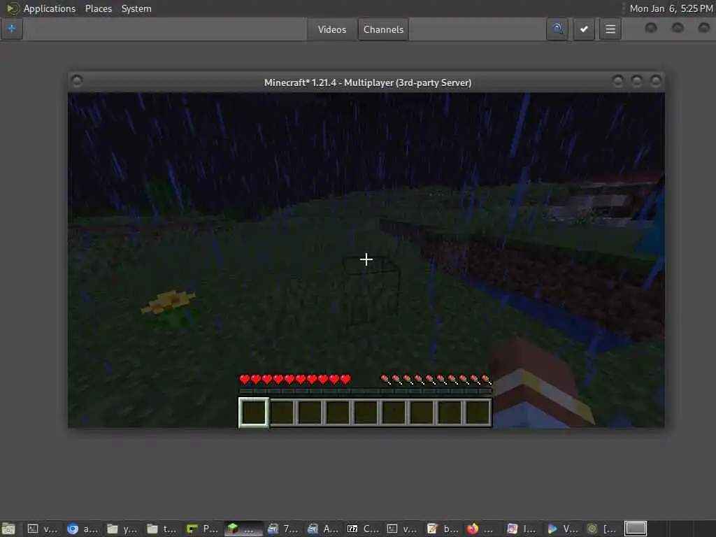Viewport: 716px width, 537px height.
Task: Open the 'I...' taskbar entry
Action: pyautogui.click(x=522, y=529)
